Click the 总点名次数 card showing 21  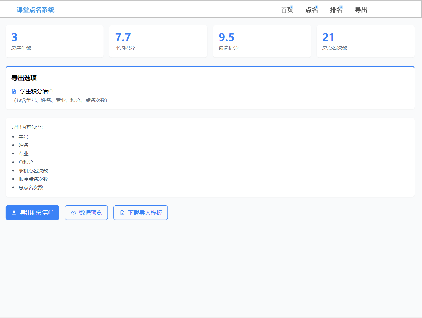point(365,41)
